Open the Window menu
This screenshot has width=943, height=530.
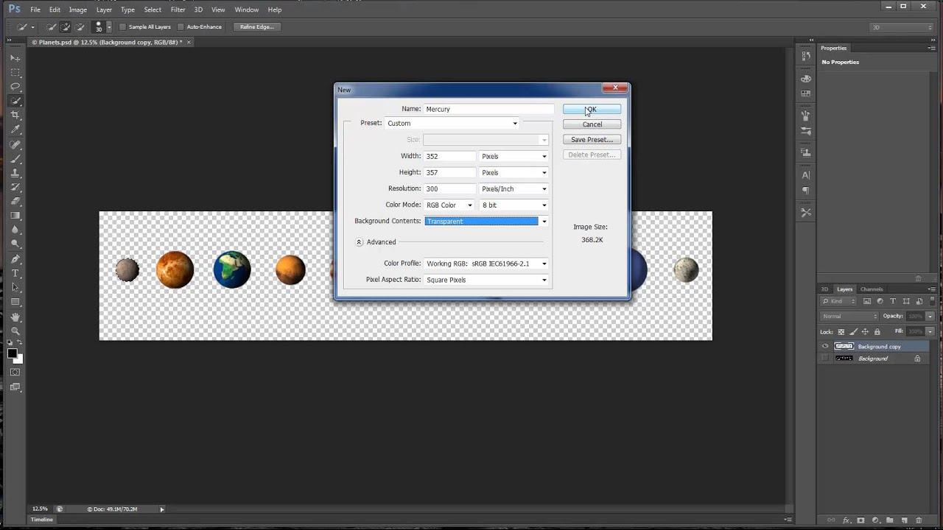(246, 10)
